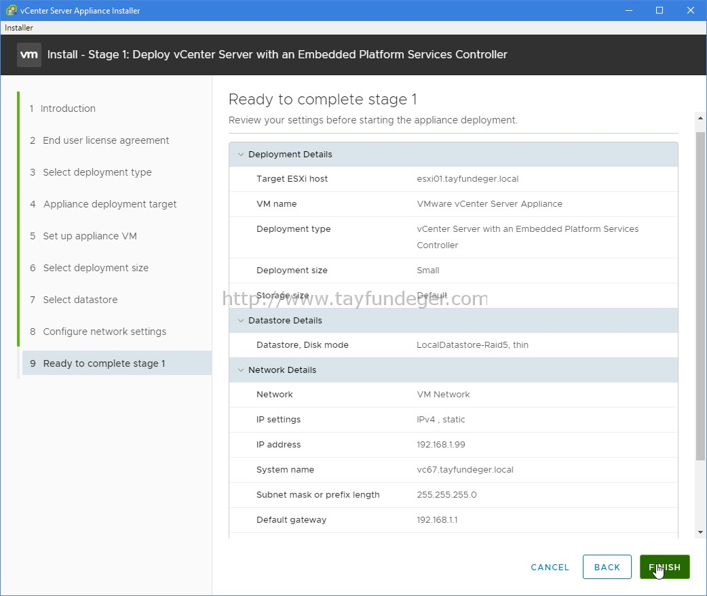This screenshot has width=707, height=596.
Task: Open the Installer menu
Action: (x=19, y=28)
